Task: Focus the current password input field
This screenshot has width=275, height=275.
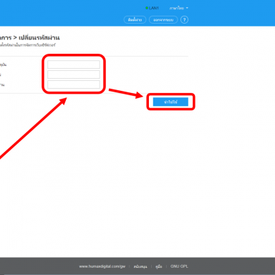Action: (x=74, y=64)
